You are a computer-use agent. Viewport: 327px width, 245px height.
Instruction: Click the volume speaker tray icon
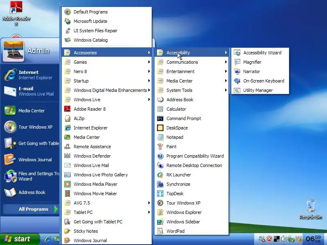(x=284, y=239)
